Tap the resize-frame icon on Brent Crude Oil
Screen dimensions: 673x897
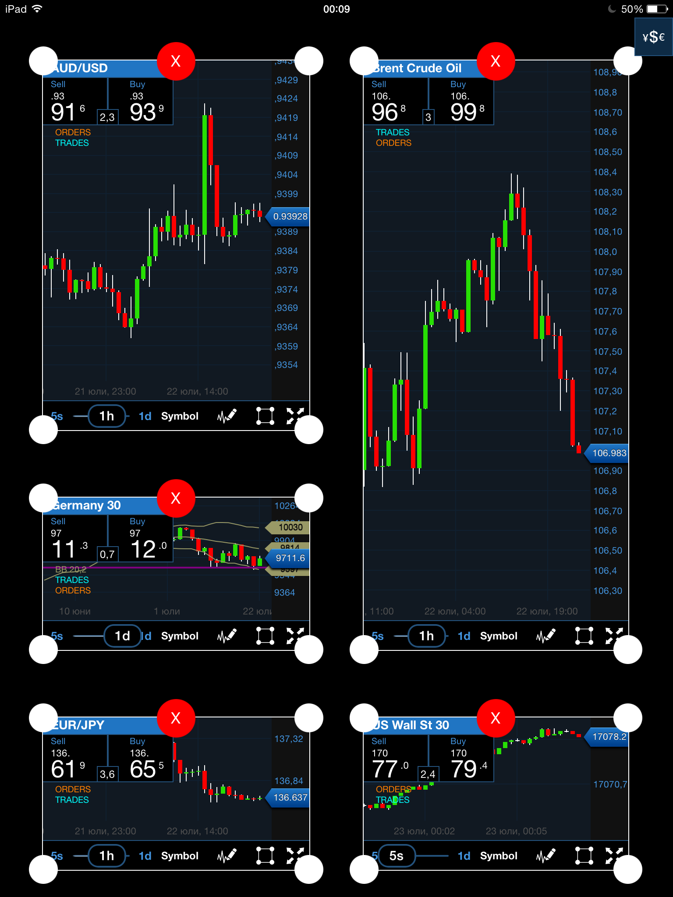[x=584, y=636]
